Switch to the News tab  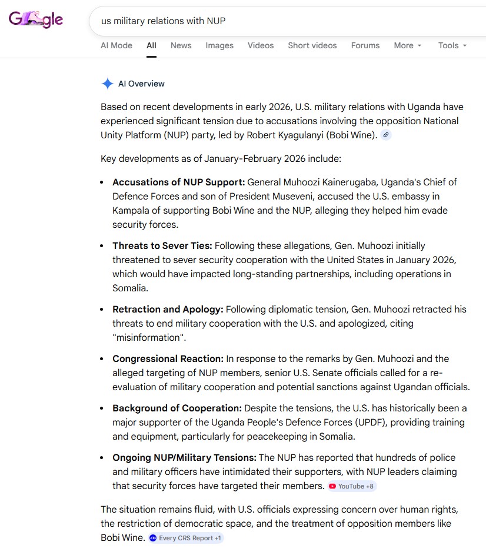(x=181, y=45)
